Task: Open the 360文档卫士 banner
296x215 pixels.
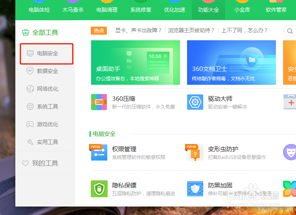Action: tap(231, 63)
